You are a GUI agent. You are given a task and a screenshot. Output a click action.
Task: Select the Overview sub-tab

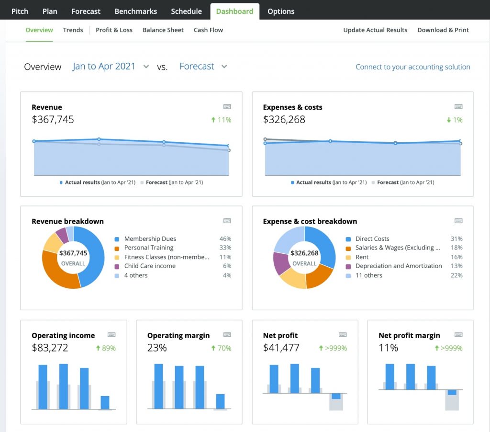(x=39, y=30)
